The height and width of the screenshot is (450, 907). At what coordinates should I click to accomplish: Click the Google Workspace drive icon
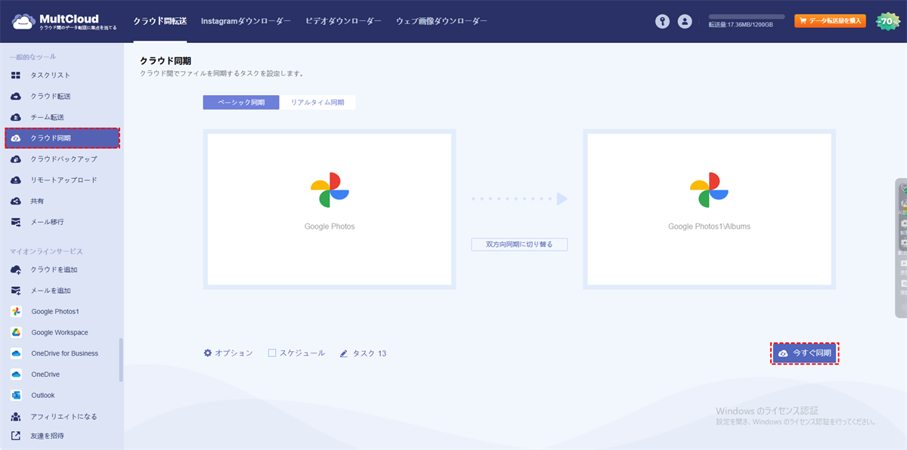(x=16, y=332)
